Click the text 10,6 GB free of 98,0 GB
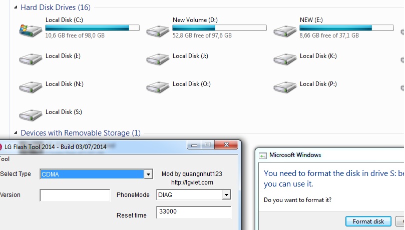Viewport: 405px width, 230px height. tap(75, 35)
